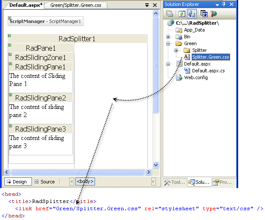The height and width of the screenshot is (220, 265).
Task: Select the Web.config file
Action: click(196, 77)
